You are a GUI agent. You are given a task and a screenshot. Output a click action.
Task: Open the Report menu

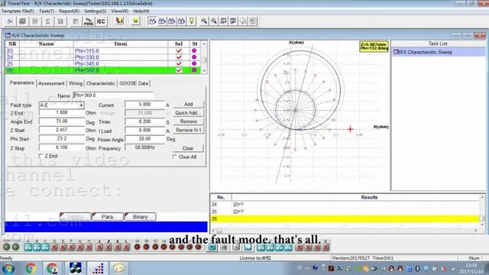(69, 11)
